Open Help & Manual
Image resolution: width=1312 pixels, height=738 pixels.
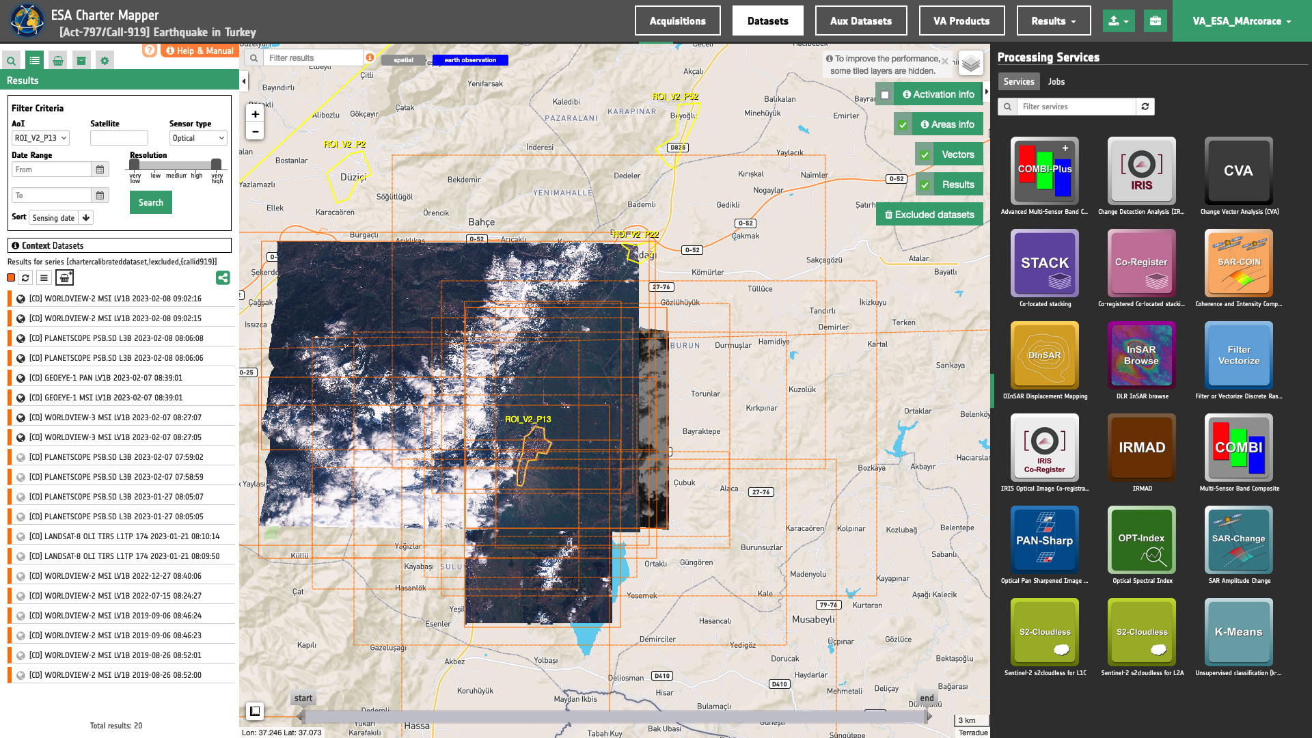tap(200, 51)
